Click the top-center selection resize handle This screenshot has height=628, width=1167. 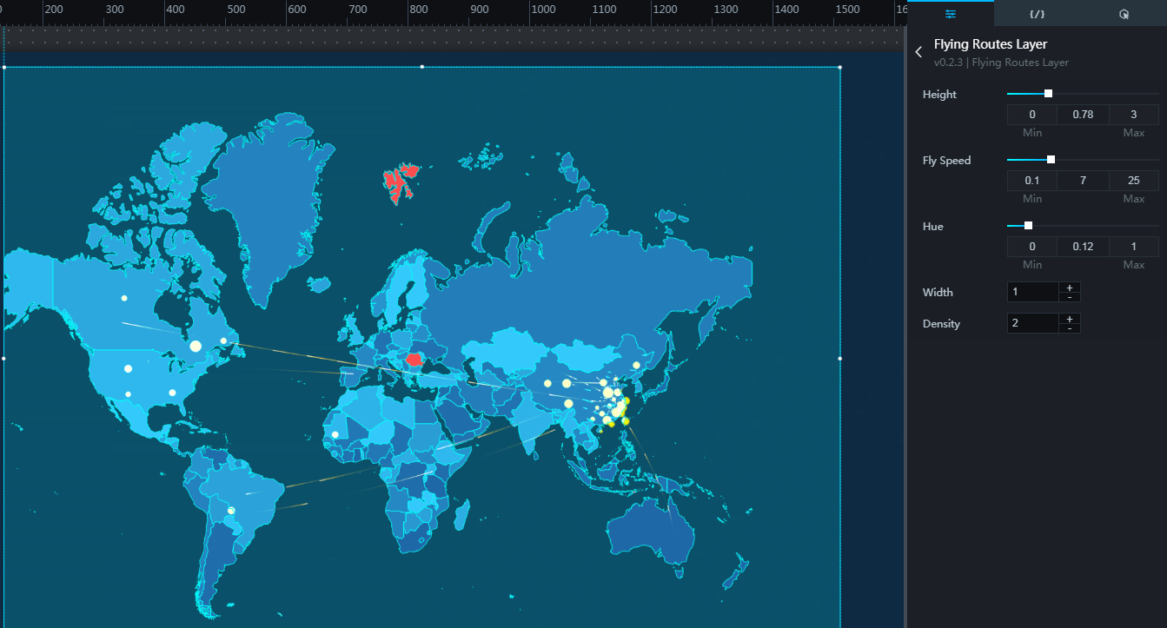(x=422, y=66)
